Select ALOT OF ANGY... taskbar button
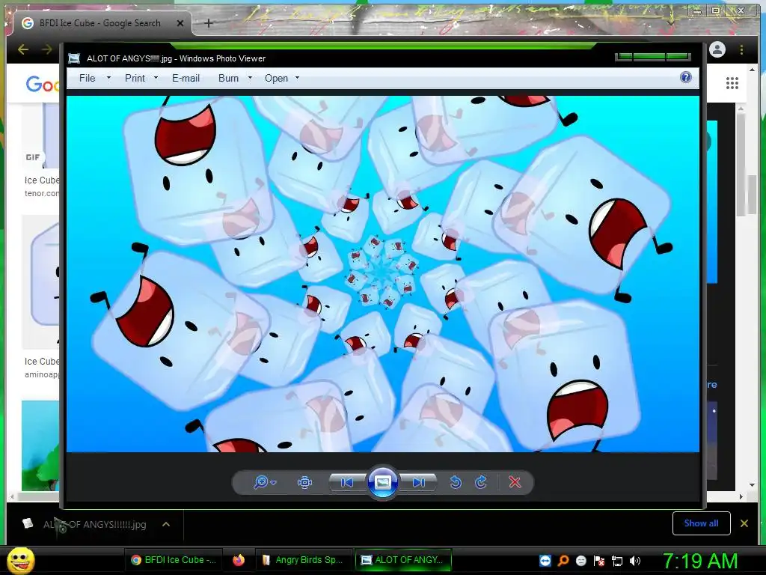The width and height of the screenshot is (766, 575). (403, 560)
